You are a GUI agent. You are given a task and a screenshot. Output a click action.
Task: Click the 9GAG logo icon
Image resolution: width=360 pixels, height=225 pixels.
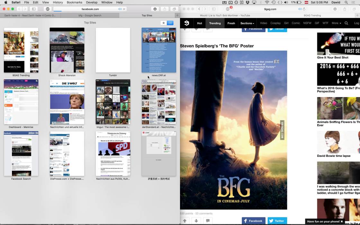[x=187, y=23]
